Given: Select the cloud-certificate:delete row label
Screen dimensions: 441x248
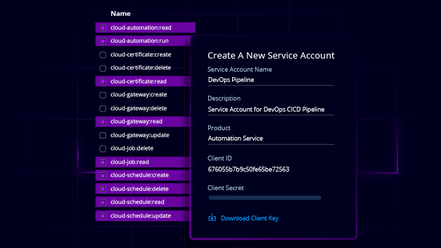Looking at the screenshot, I should (x=141, y=68).
